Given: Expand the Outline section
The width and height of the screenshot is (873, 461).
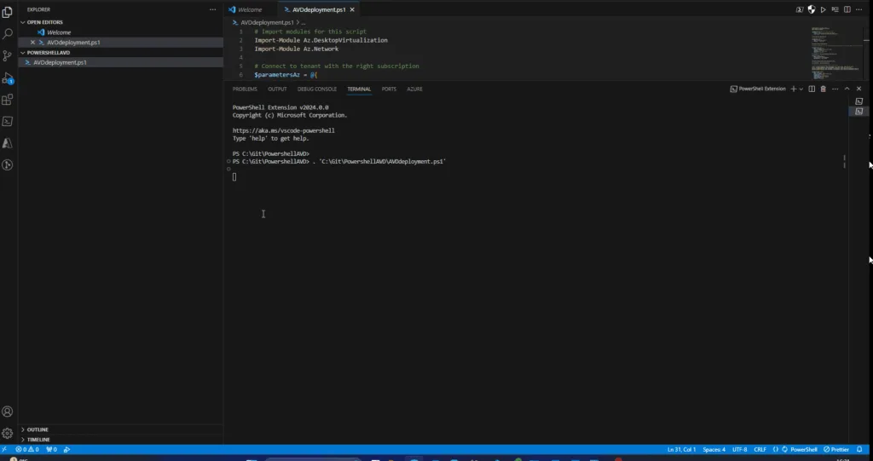Looking at the screenshot, I should 38,429.
